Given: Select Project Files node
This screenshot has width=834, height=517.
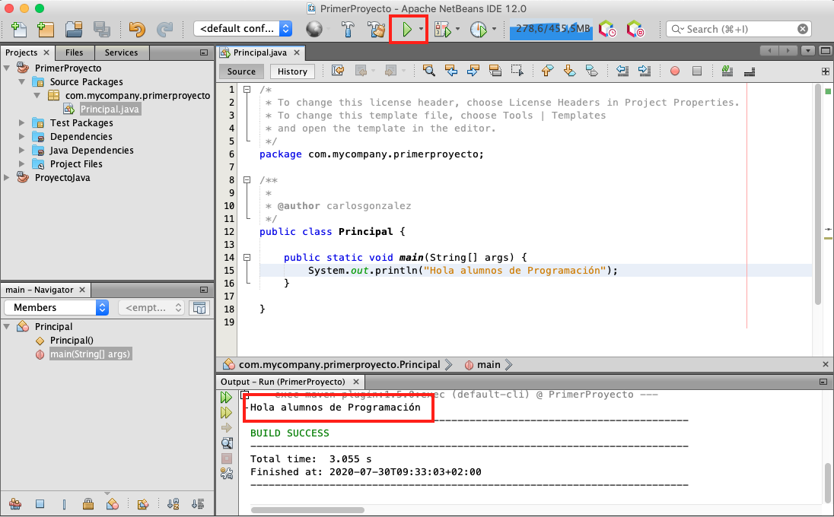Looking at the screenshot, I should click(76, 163).
